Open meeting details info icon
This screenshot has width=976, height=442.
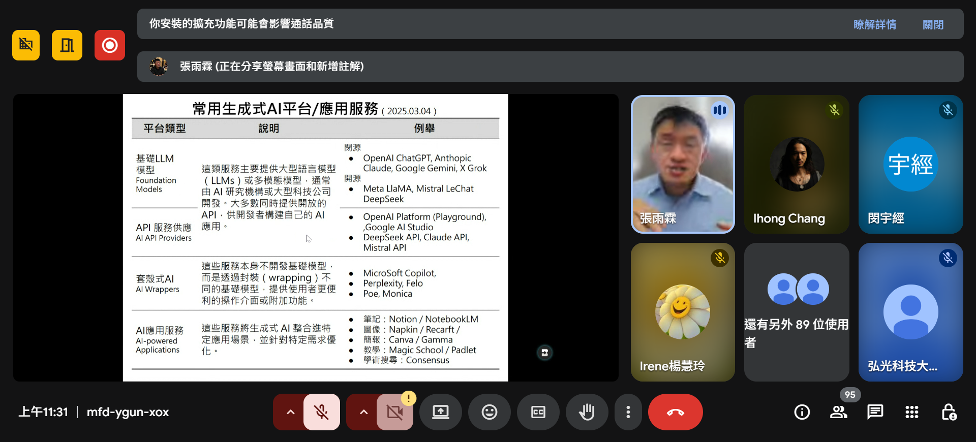click(x=802, y=412)
